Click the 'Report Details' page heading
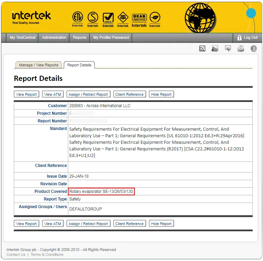The width and height of the screenshot is (263, 261). tap(38, 78)
